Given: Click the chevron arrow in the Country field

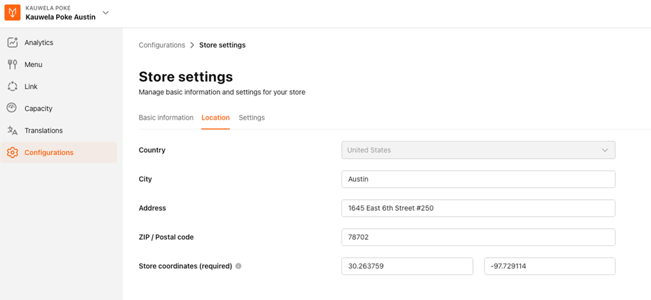Looking at the screenshot, I should coord(605,150).
